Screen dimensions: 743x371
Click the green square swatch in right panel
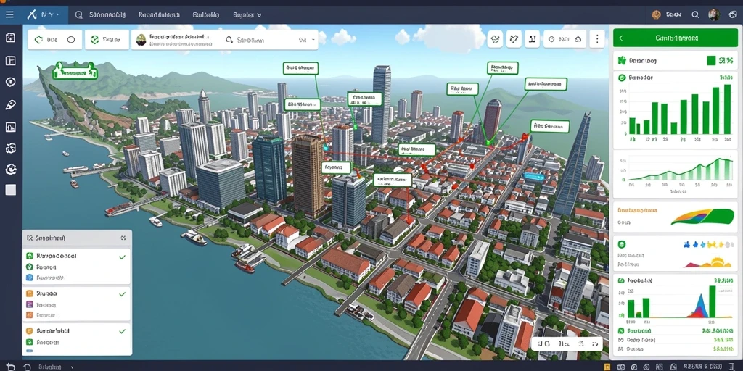pyautogui.click(x=711, y=60)
